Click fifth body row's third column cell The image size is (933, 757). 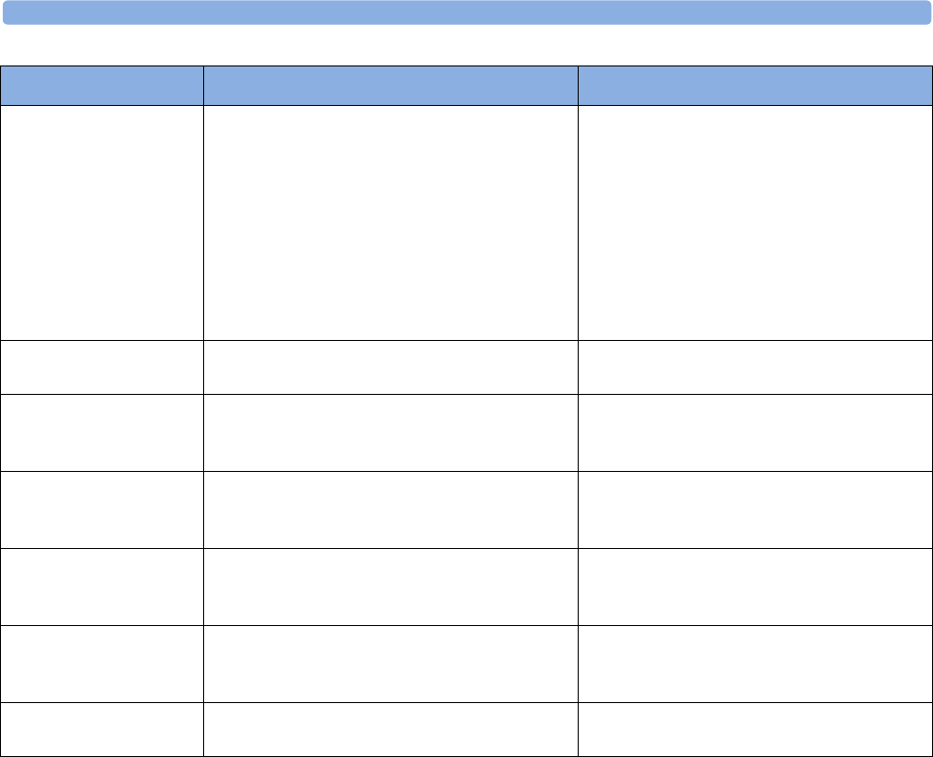[755, 587]
